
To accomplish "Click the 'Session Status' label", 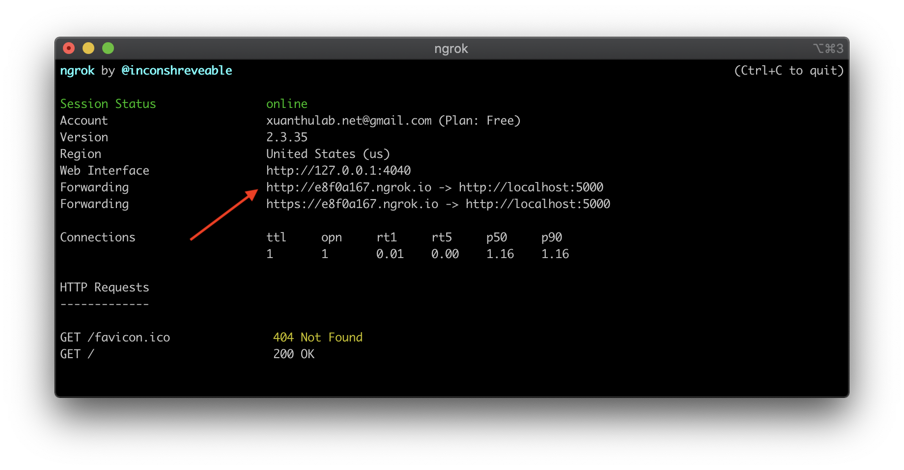I will tap(108, 104).
